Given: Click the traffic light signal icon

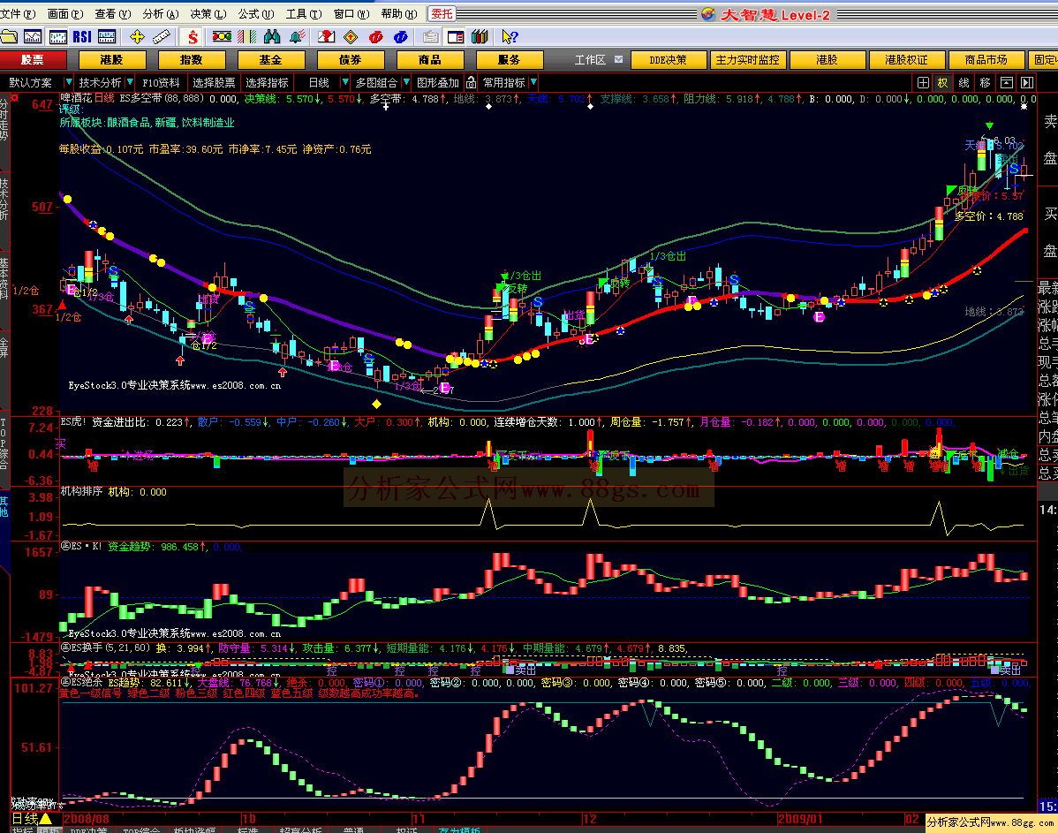Looking at the screenshot, I should click(x=222, y=37).
